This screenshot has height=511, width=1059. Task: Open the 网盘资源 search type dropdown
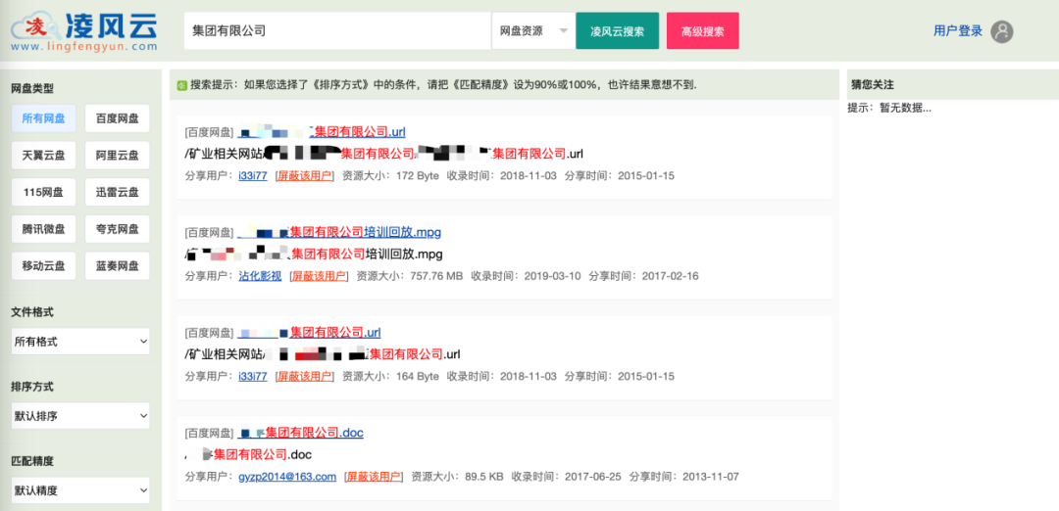point(532,31)
